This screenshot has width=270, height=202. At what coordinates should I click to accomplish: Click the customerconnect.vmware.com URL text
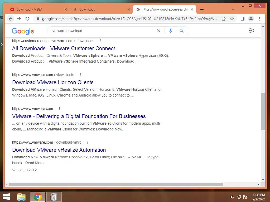pos(53,41)
